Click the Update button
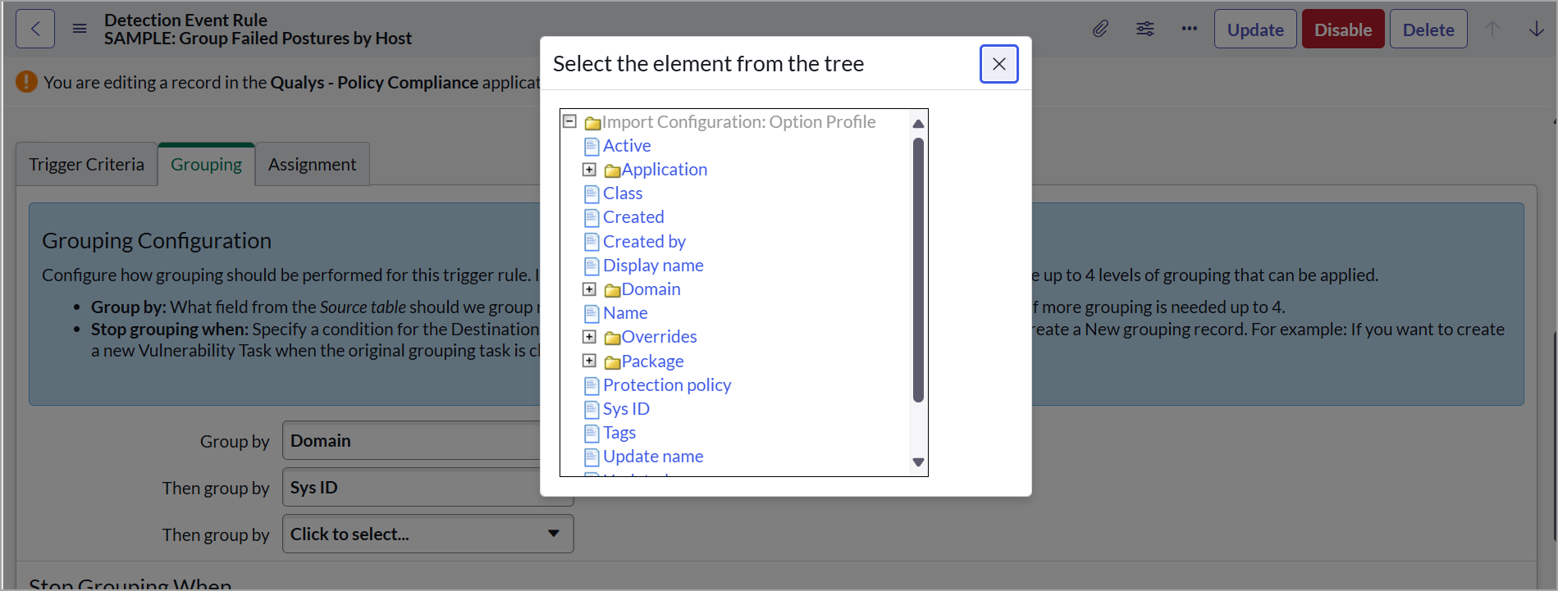This screenshot has height=591, width=1558. [1255, 30]
